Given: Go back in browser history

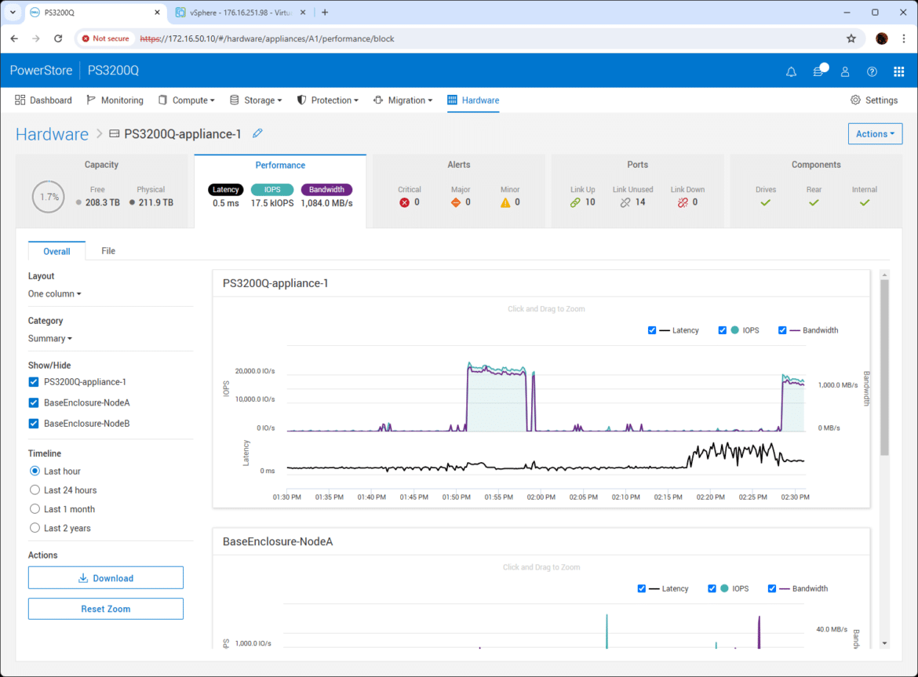Looking at the screenshot, I should pyautogui.click(x=15, y=38).
